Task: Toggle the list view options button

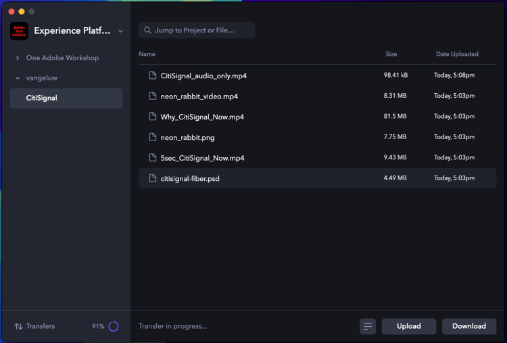Action: point(367,326)
